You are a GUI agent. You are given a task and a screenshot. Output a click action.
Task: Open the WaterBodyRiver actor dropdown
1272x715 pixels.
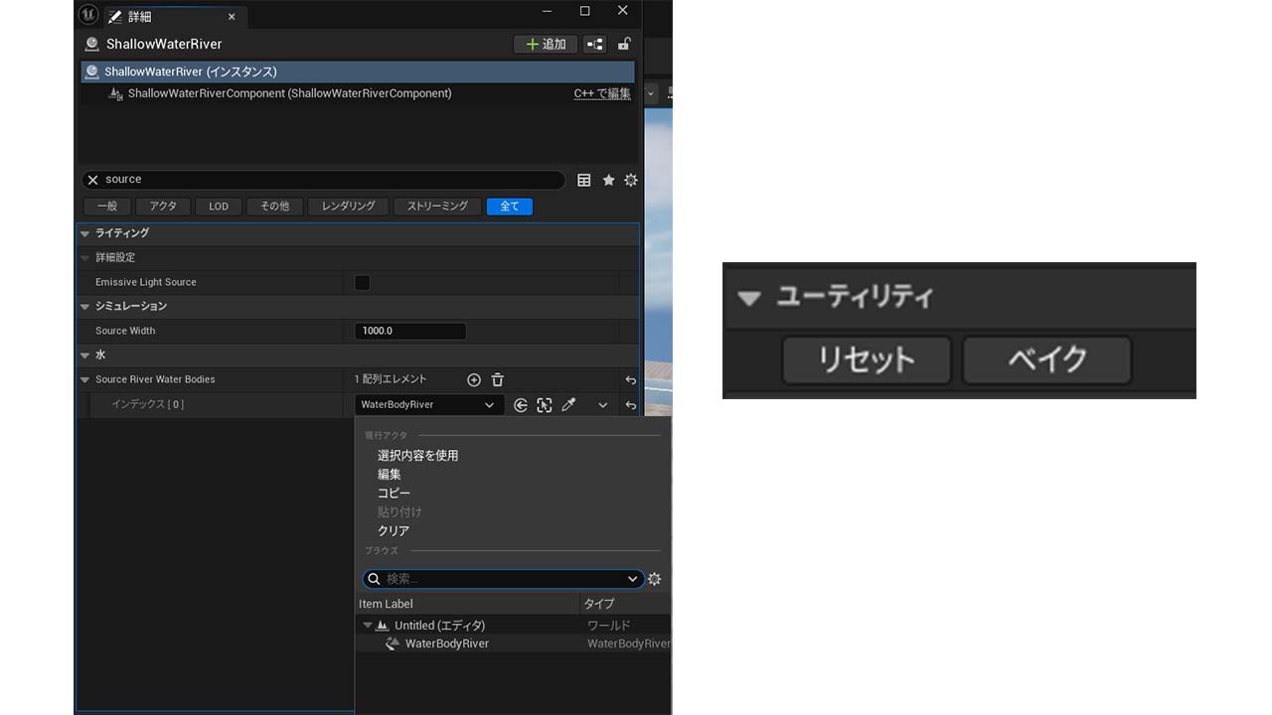(427, 405)
